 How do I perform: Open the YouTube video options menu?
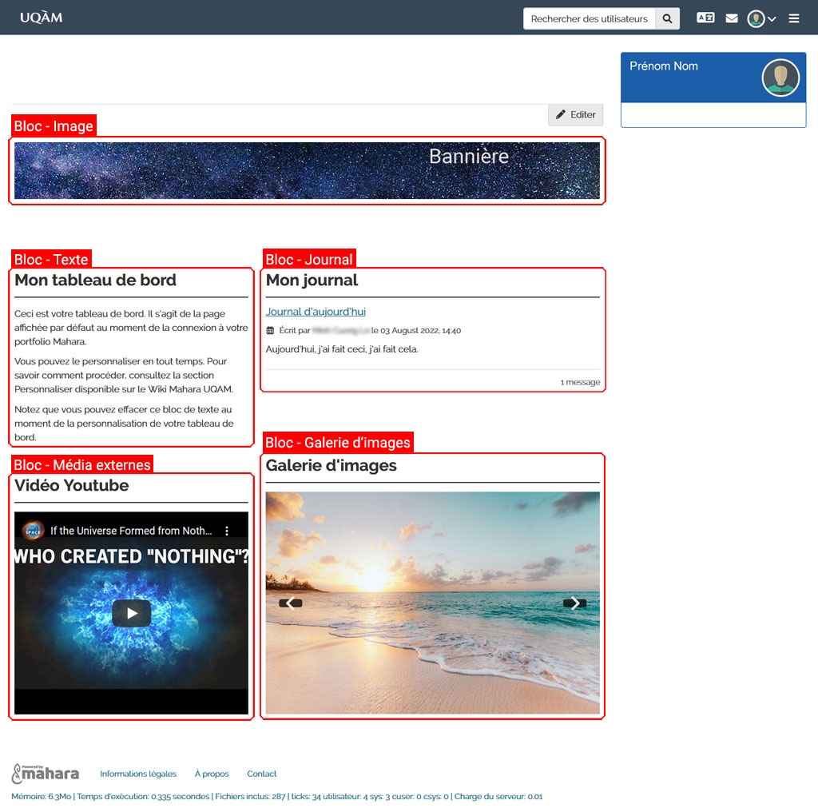point(226,531)
